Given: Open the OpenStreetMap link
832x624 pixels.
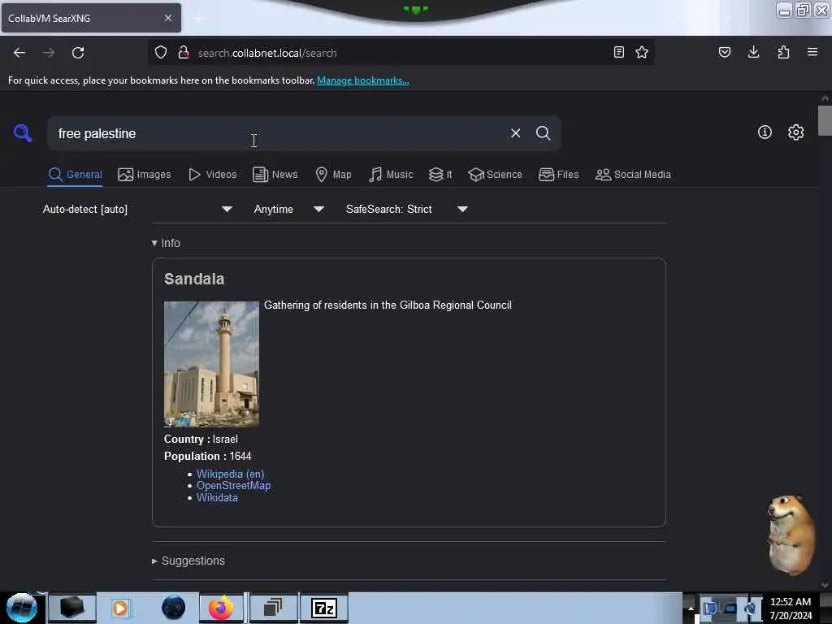Looking at the screenshot, I should [x=233, y=486].
